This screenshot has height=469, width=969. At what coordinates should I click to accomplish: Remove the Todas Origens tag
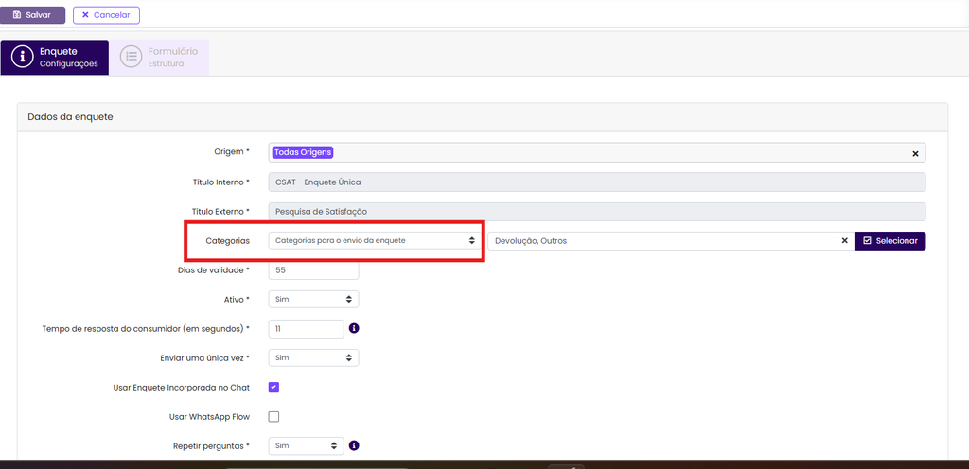303,152
